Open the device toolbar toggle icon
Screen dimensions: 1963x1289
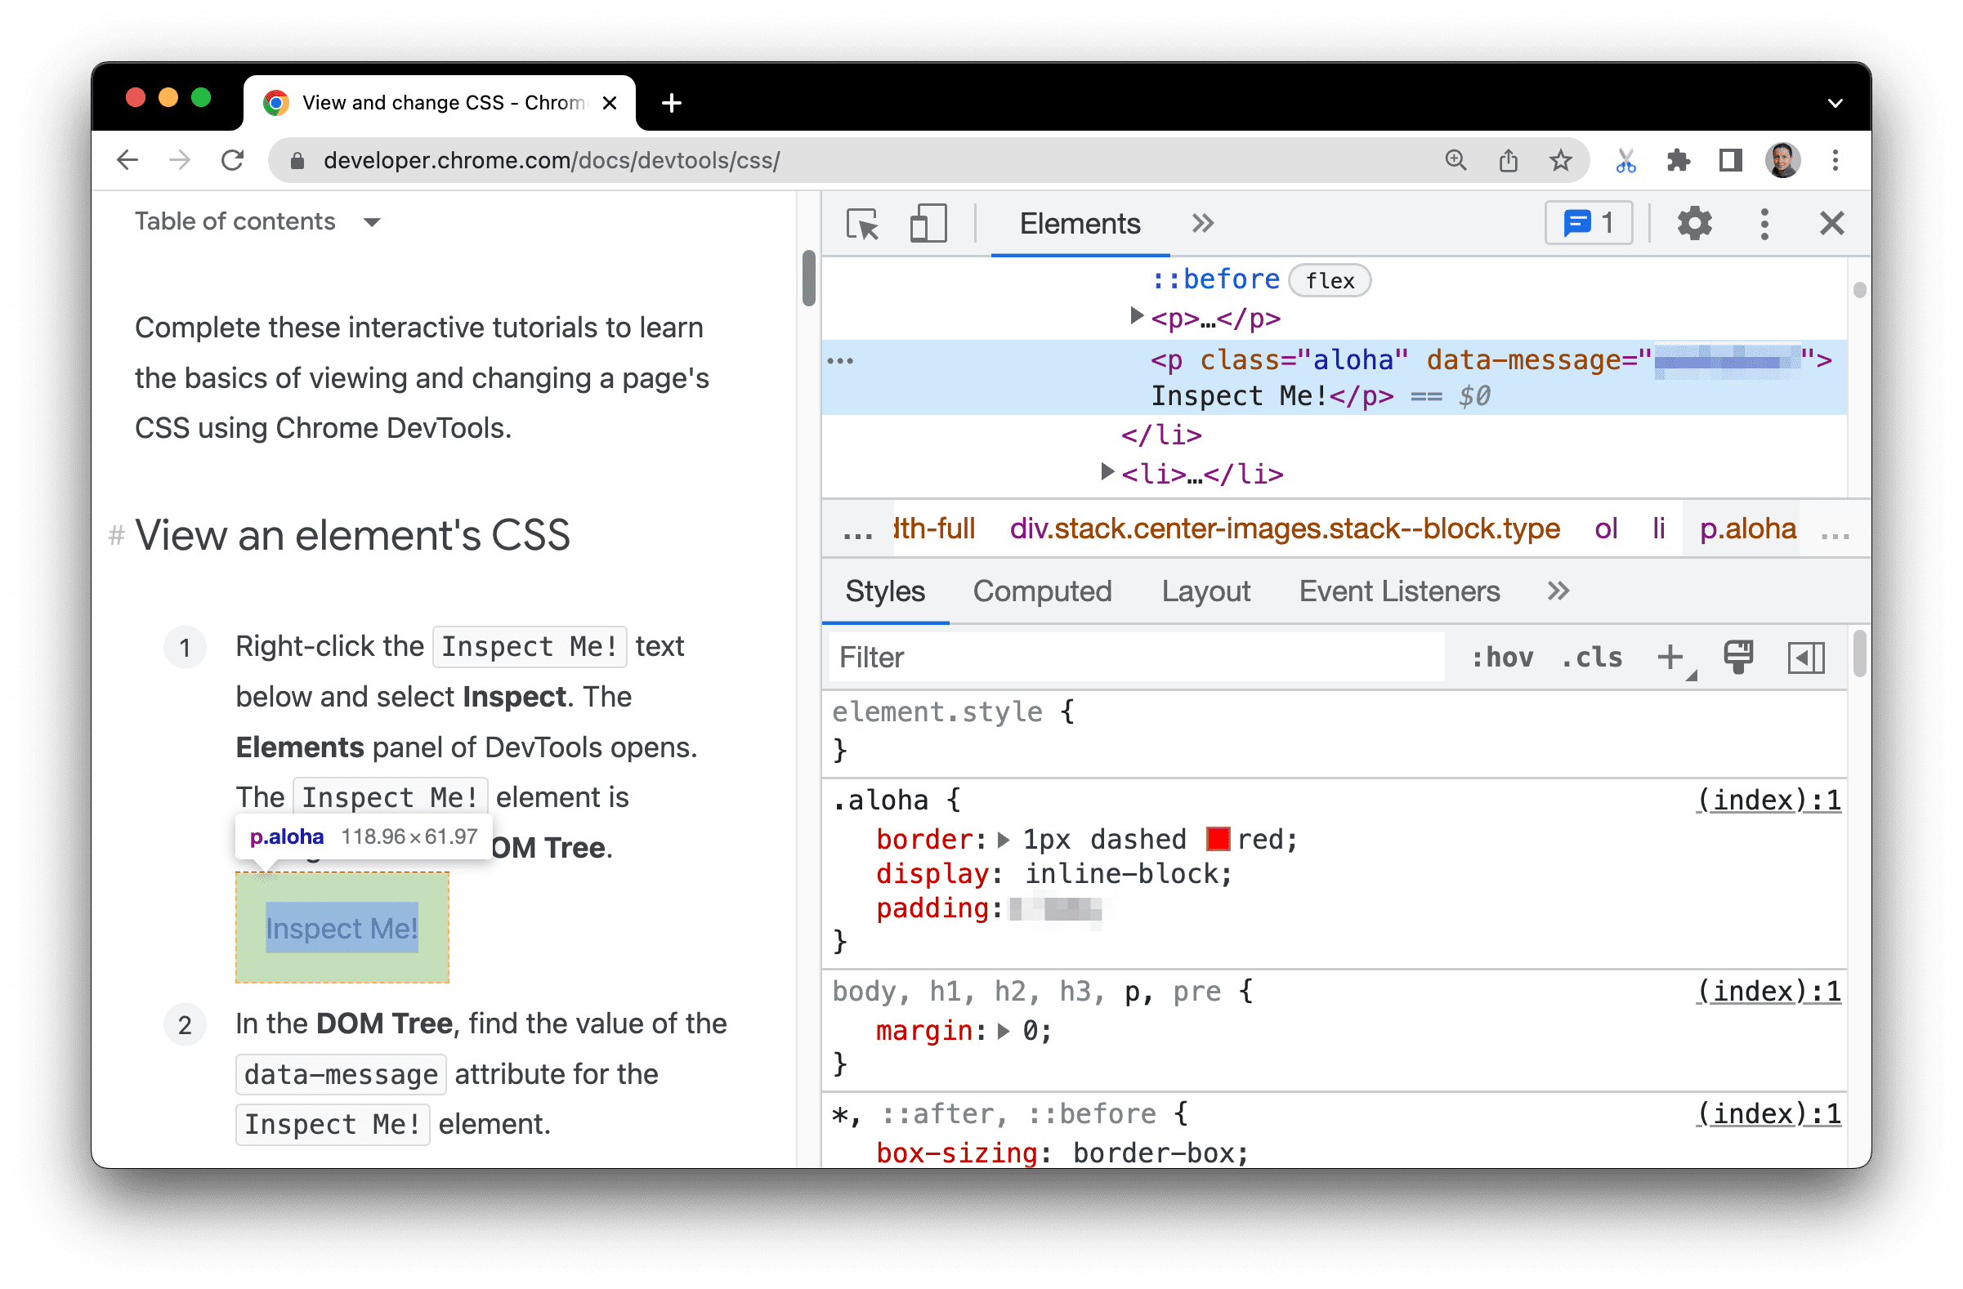tap(928, 223)
